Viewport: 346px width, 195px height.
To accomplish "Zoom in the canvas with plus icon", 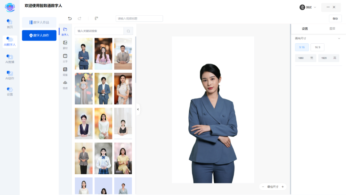I will (x=283, y=187).
